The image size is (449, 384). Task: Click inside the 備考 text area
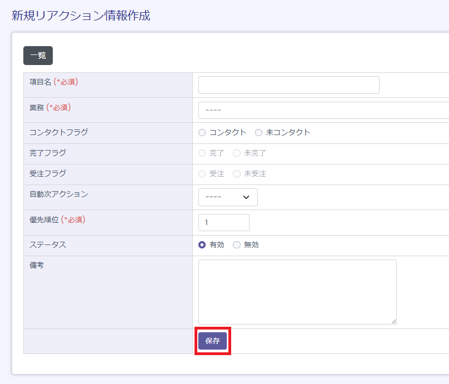click(297, 292)
